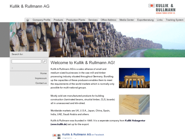The height and width of the screenshot is (139, 185).
Task: Open the home icon tab
Action: tap(27, 20)
